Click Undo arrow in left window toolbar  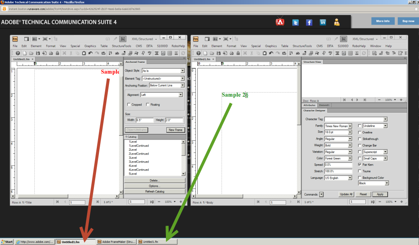(91, 53)
